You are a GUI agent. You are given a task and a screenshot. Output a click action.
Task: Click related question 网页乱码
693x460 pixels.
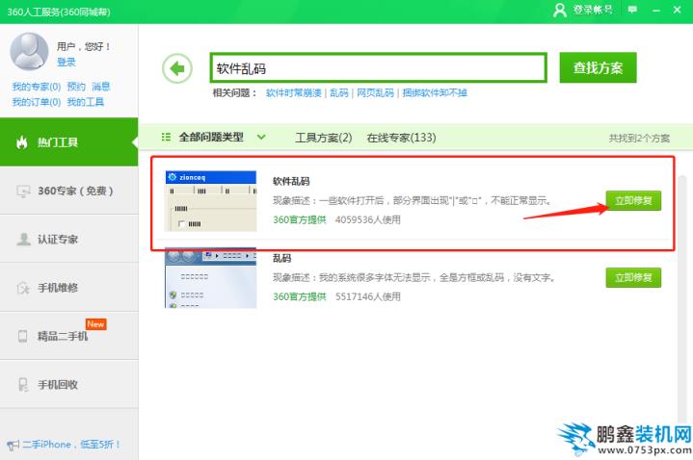coord(375,92)
